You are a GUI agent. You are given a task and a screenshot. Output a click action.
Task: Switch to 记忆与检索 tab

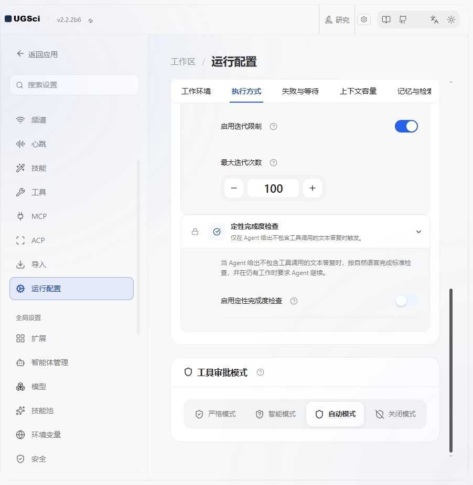click(x=414, y=91)
